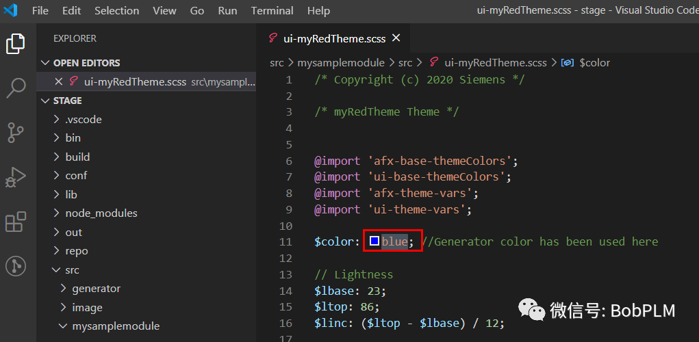Close the ui-myRedTheme.scss editor tab

(396, 38)
